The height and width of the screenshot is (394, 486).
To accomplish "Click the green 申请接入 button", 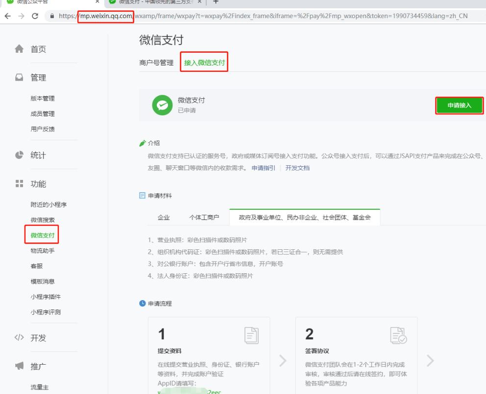I will pos(460,106).
